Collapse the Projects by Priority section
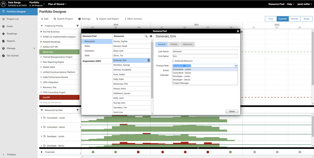314x158 pixels. pos(41,26)
